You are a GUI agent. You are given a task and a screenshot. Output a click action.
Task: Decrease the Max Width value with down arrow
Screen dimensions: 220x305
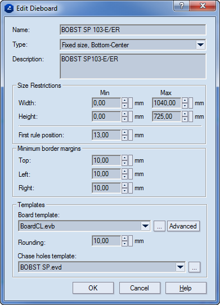tap(185, 106)
